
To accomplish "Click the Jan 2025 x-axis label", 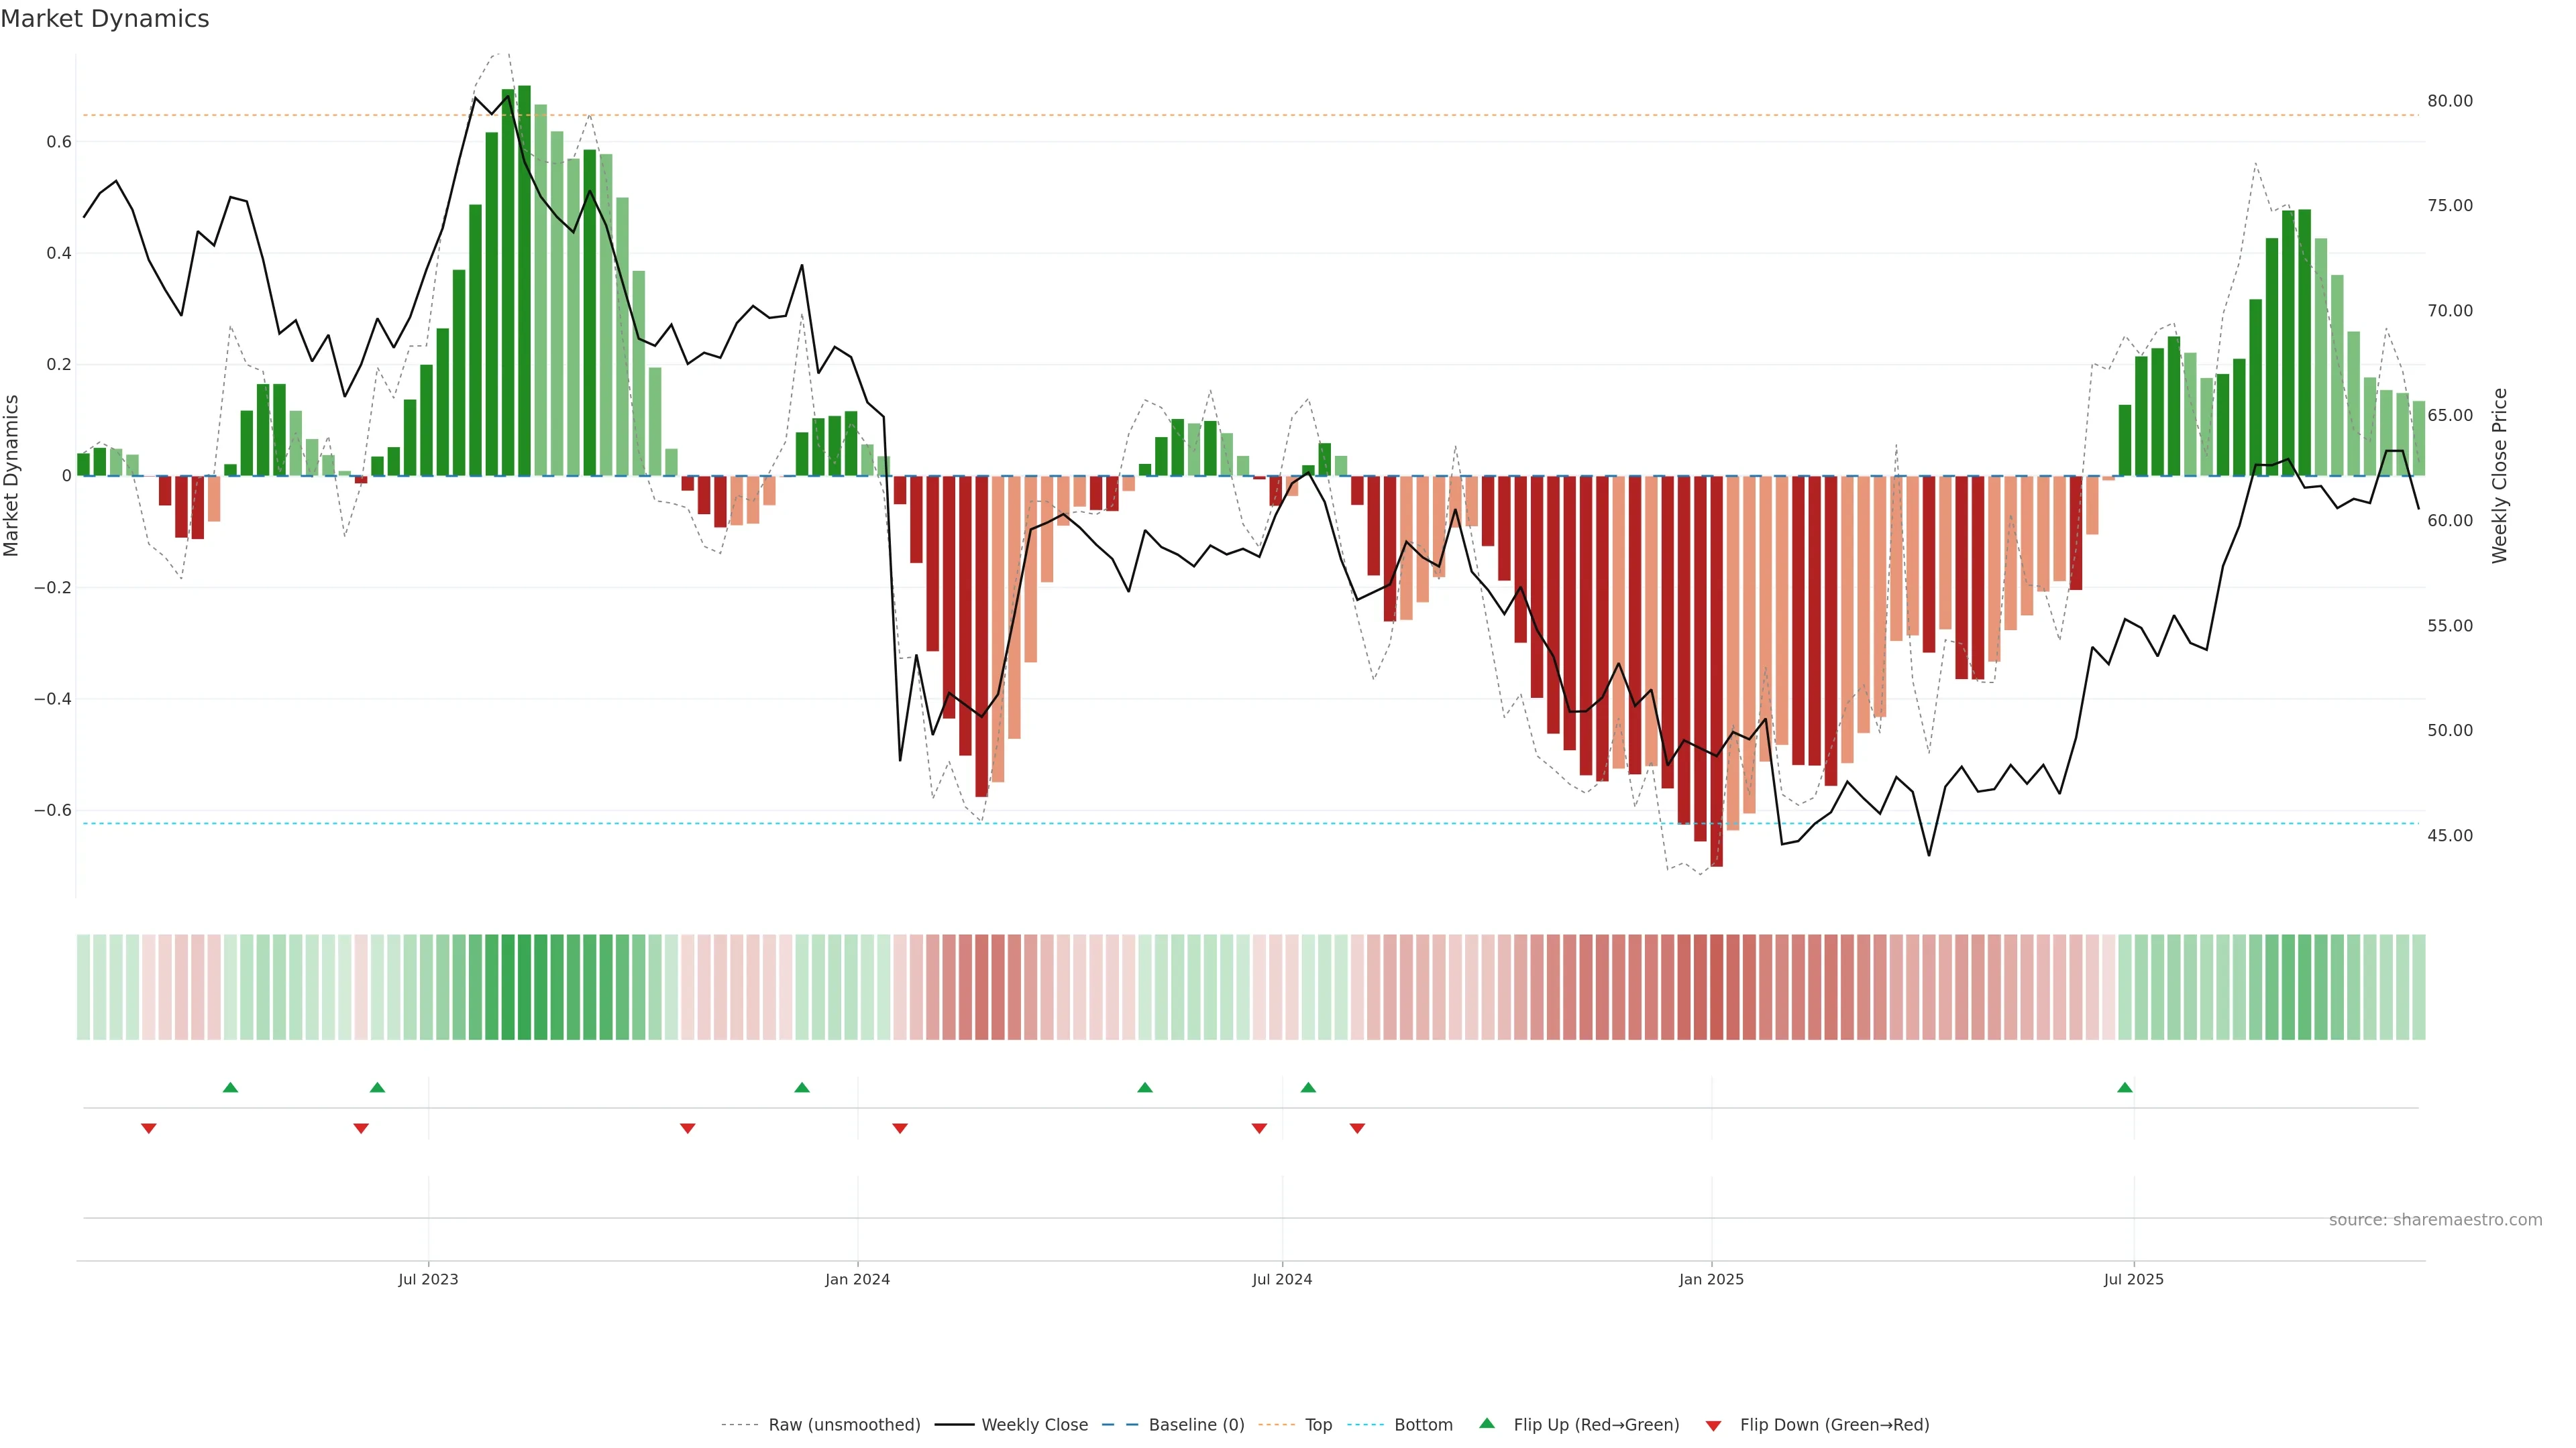I will 1711,1279.
